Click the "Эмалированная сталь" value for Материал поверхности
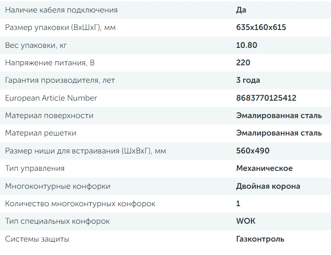 (279, 115)
